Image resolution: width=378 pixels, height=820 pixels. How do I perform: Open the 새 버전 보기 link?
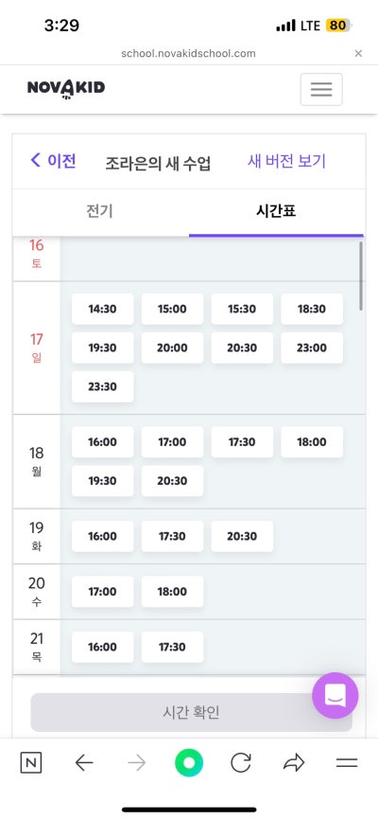pos(286,161)
